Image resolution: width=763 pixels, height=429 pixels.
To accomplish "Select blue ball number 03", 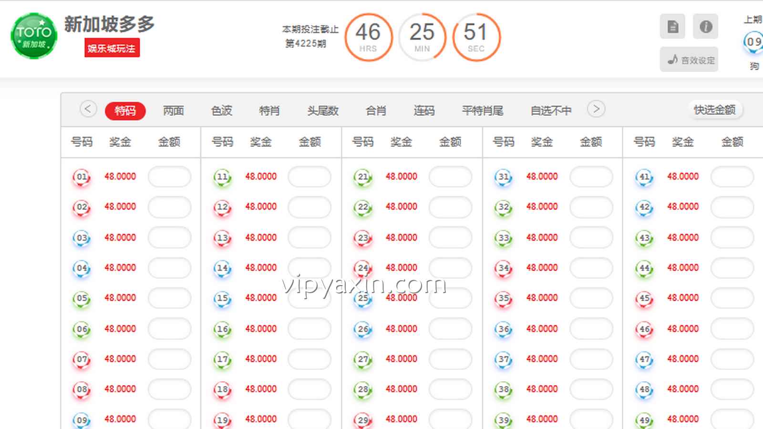I will [82, 238].
